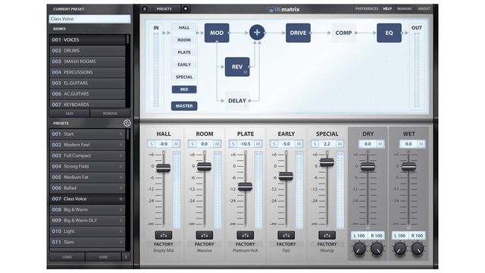Click the record-dot icon right of PRESETS
This screenshot has width=485, height=273.
[x=186, y=8]
